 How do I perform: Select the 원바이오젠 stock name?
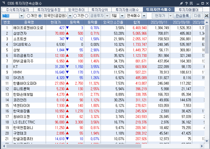(x=21, y=117)
